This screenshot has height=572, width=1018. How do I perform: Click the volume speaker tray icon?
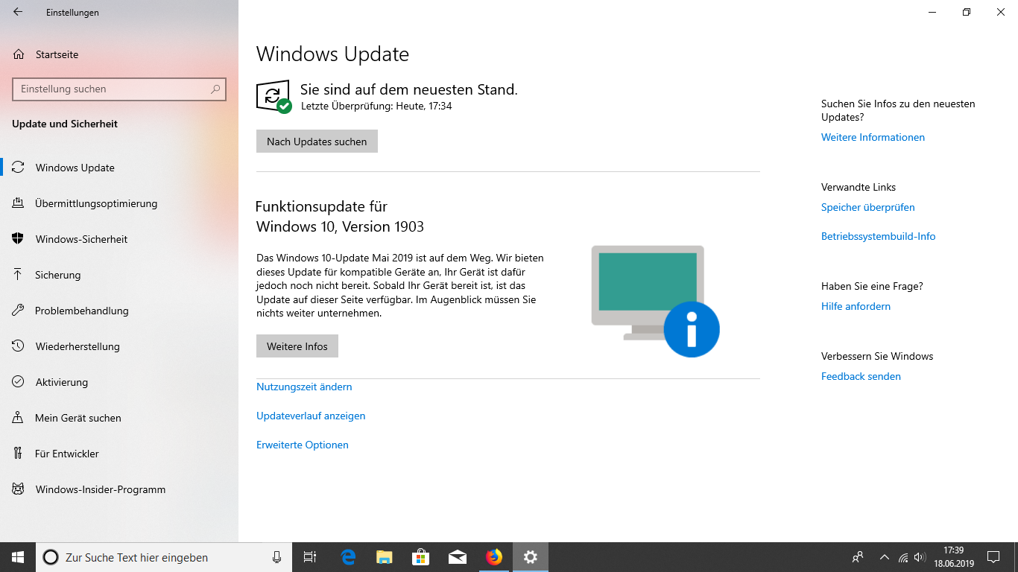click(920, 557)
